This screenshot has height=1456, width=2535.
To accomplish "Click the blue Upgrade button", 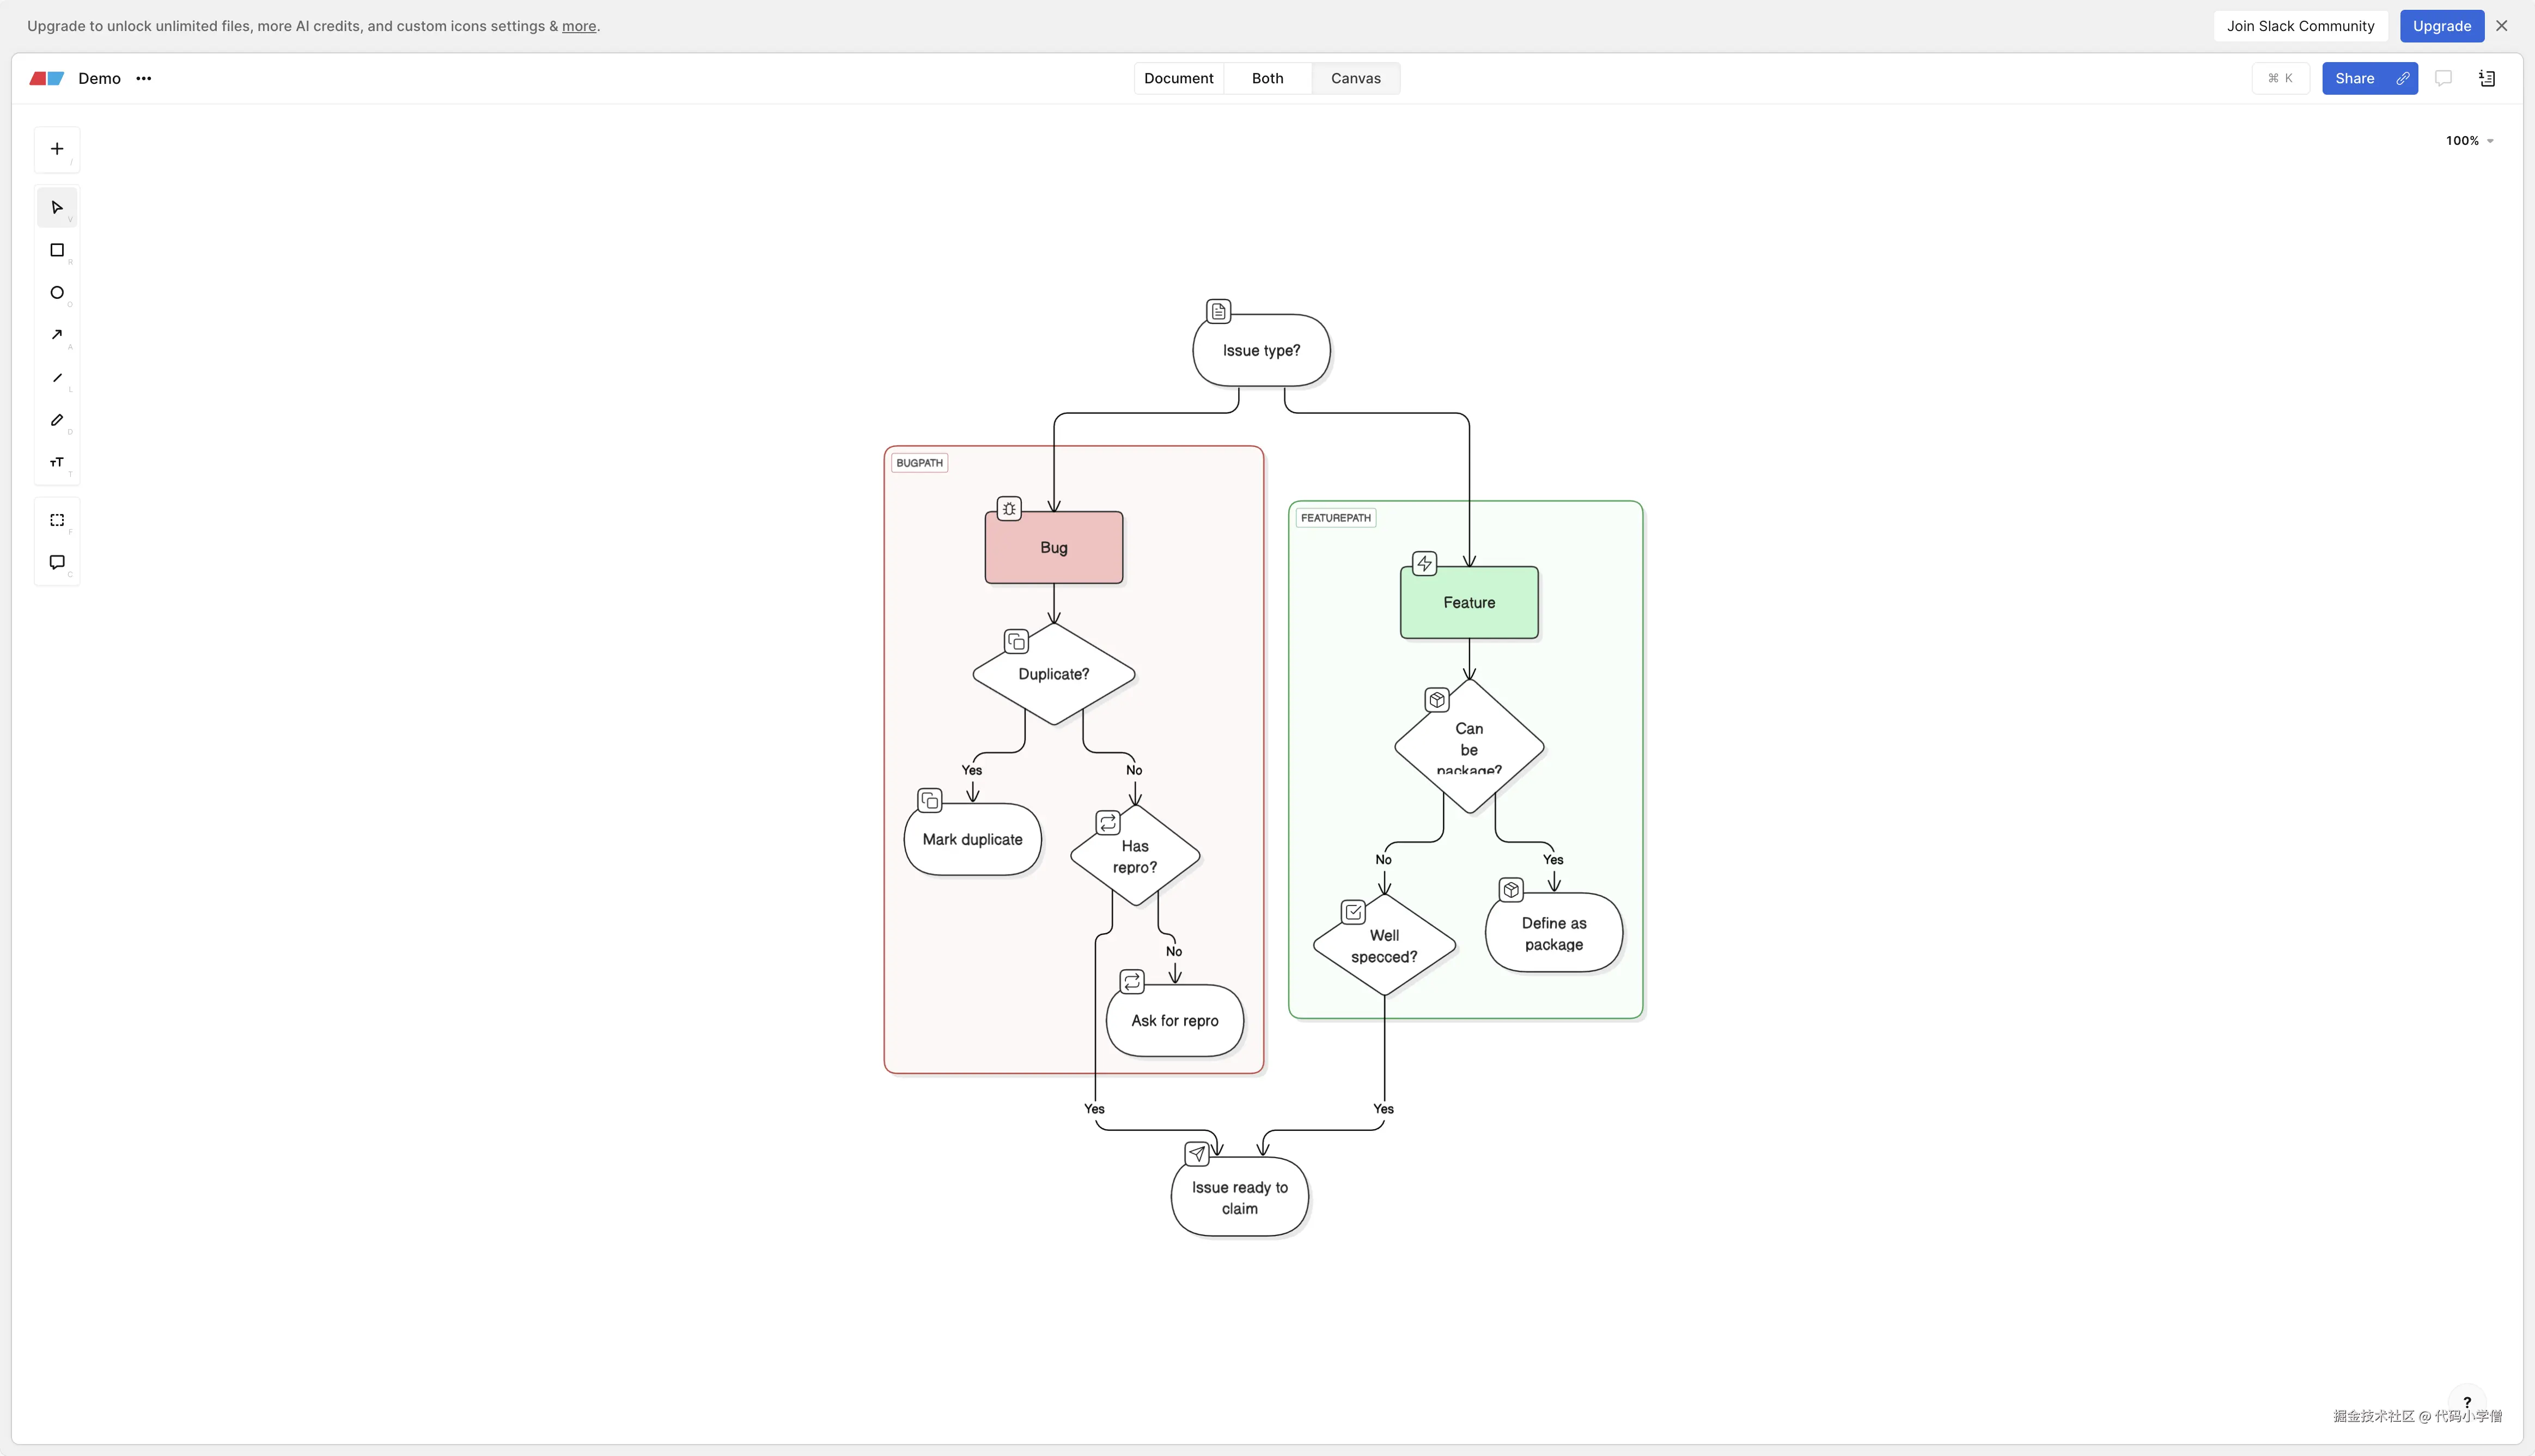I will click(x=2441, y=26).
